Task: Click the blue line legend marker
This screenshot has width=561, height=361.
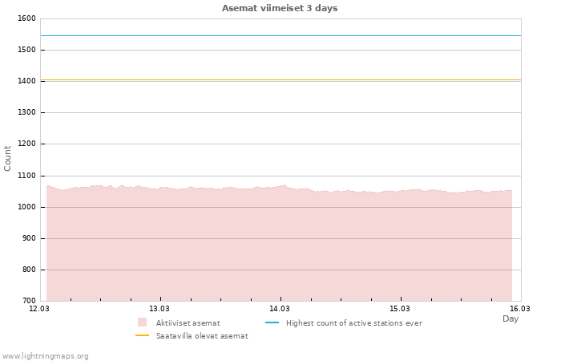Action: coord(272,322)
